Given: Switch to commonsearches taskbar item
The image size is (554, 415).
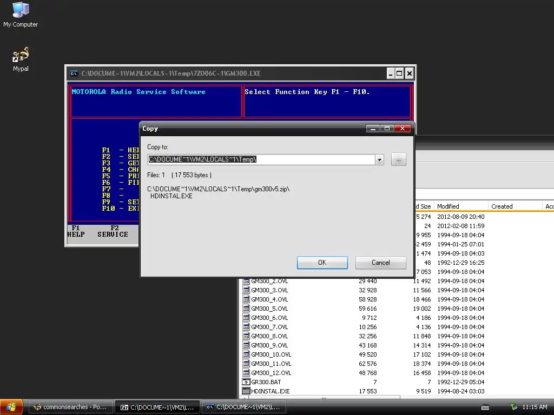Looking at the screenshot, I should point(70,407).
